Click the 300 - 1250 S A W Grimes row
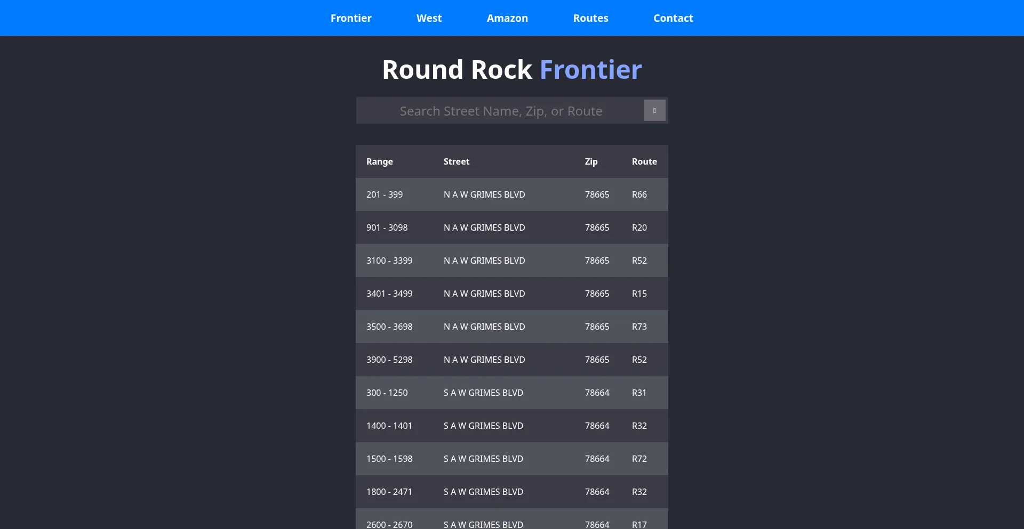The height and width of the screenshot is (529, 1024). 512,393
